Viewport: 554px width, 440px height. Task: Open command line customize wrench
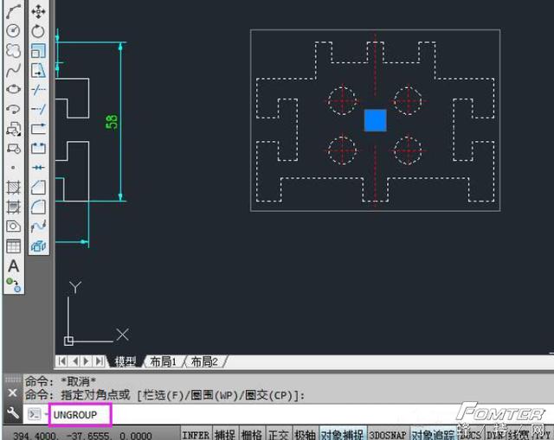[x=13, y=413]
